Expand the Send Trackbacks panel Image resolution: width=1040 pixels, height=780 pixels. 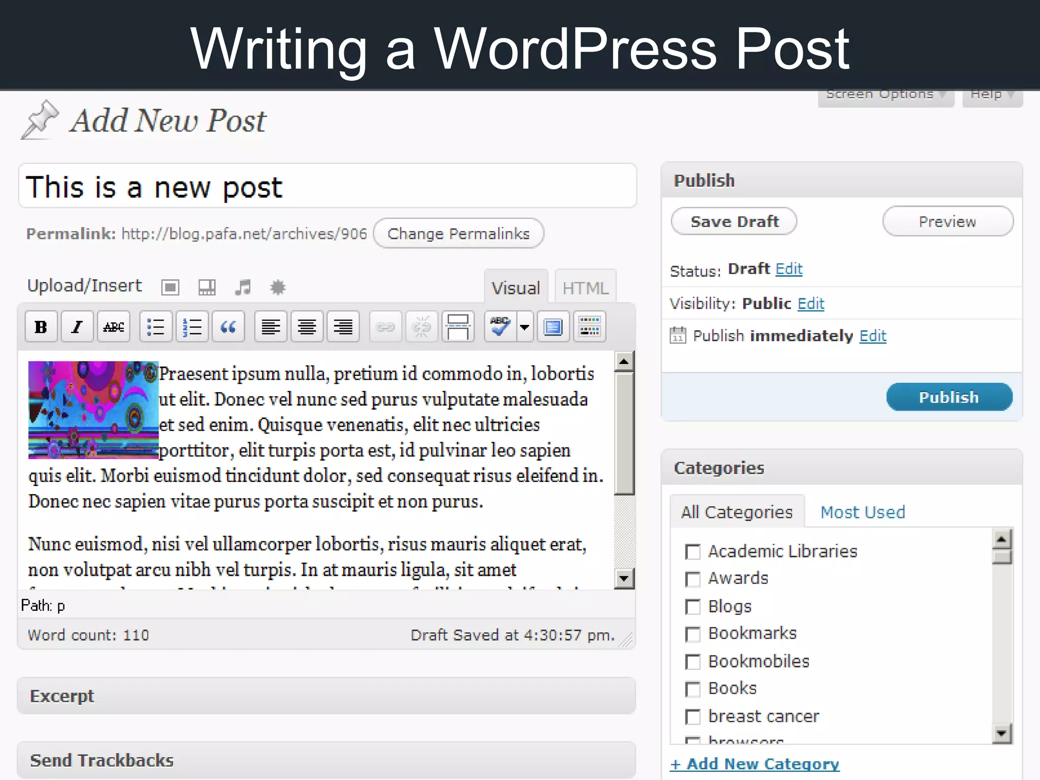327,760
